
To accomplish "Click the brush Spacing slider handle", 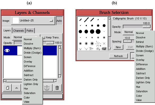I will point(127,41).
